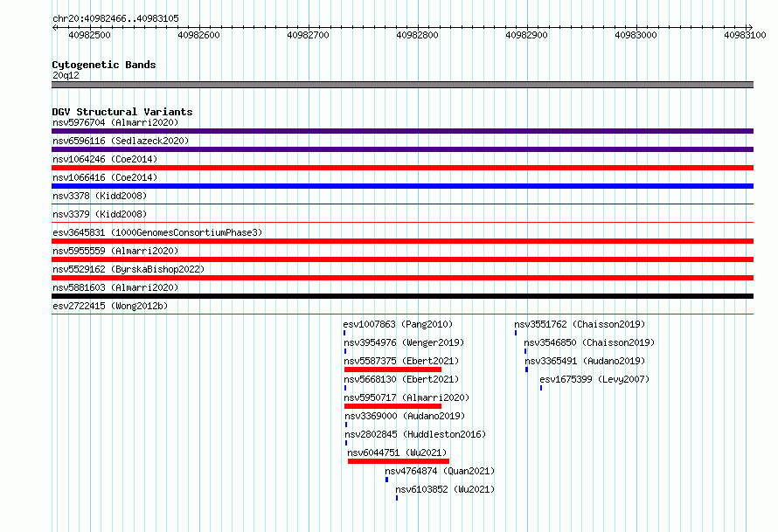The width and height of the screenshot is (778, 532).
Task: Select the nsv4764874 (Quan2021) label
Action: coord(440,471)
